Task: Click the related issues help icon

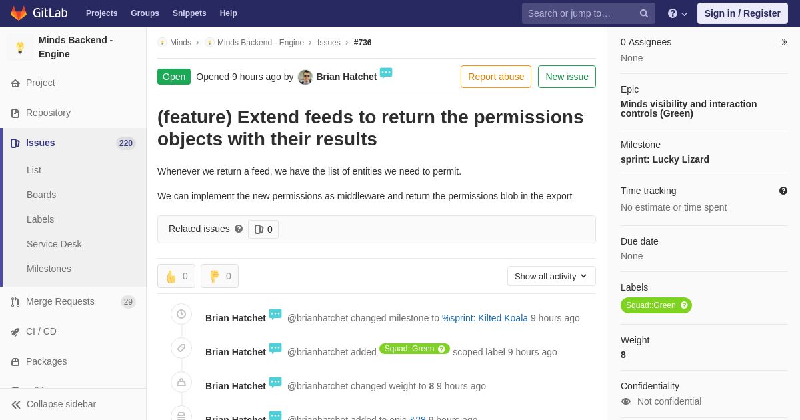Action: click(x=239, y=229)
